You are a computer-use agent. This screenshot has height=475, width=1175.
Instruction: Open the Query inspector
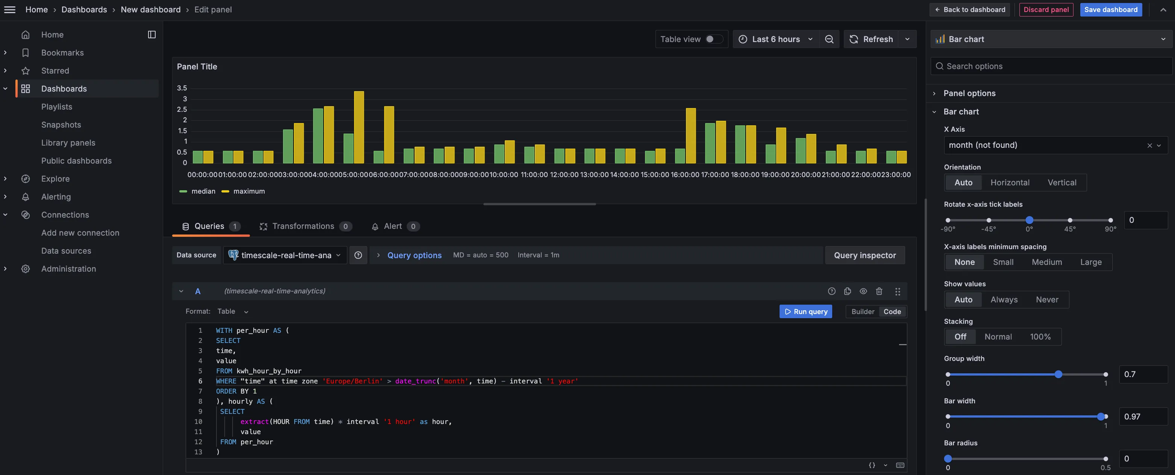(x=865, y=255)
